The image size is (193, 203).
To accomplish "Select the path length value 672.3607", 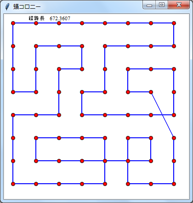I will coord(60,18).
